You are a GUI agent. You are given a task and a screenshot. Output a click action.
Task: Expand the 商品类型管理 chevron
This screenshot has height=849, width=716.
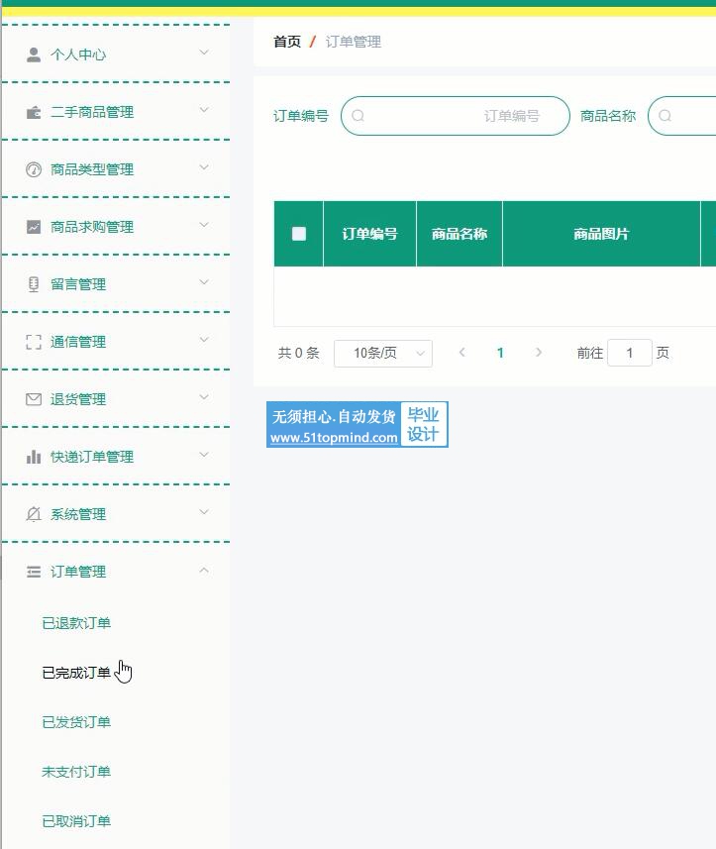pos(204,167)
